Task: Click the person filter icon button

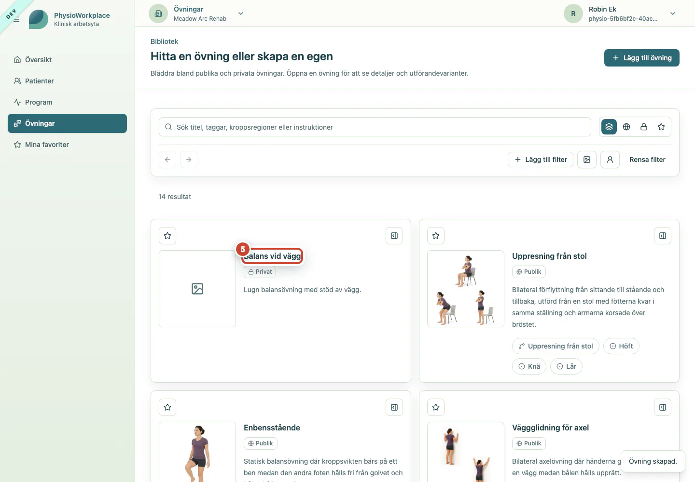Action: 610,160
